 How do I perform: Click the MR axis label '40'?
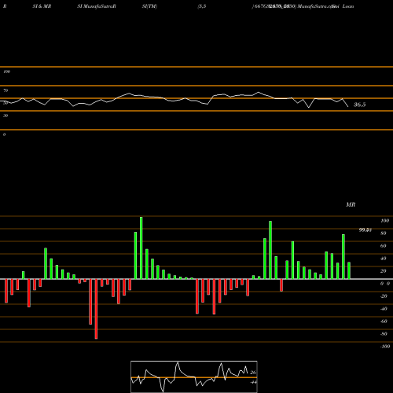coord(384,259)
